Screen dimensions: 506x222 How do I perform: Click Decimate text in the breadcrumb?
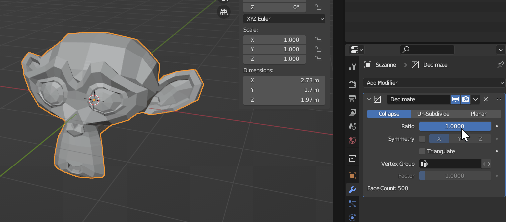[435, 65]
